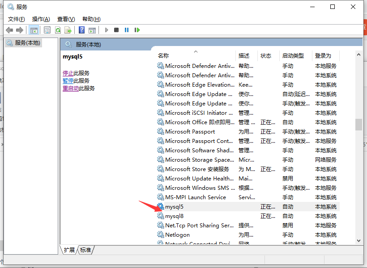Open the 帮助(H) menu
Screen dimensions: 367x268
tap(91, 19)
